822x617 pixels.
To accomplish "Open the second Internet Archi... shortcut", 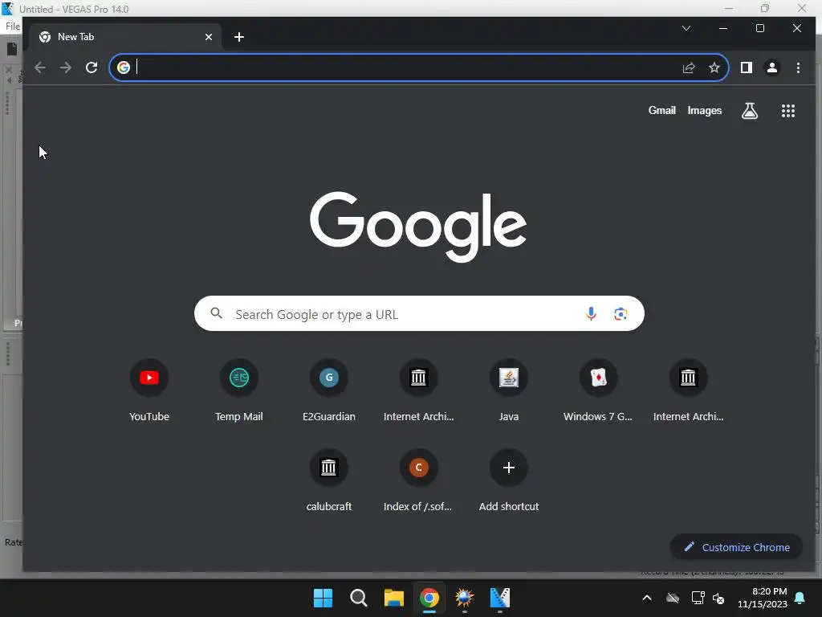I will click(x=688, y=390).
